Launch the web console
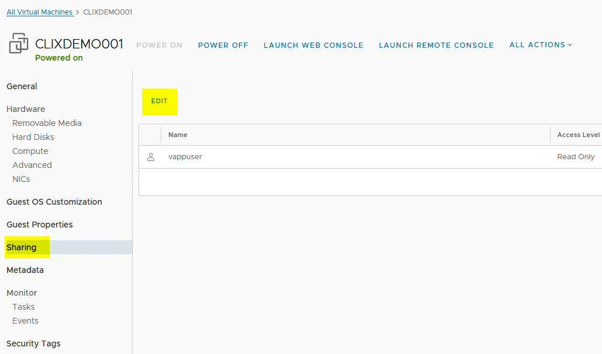This screenshot has width=602, height=354. pos(313,45)
